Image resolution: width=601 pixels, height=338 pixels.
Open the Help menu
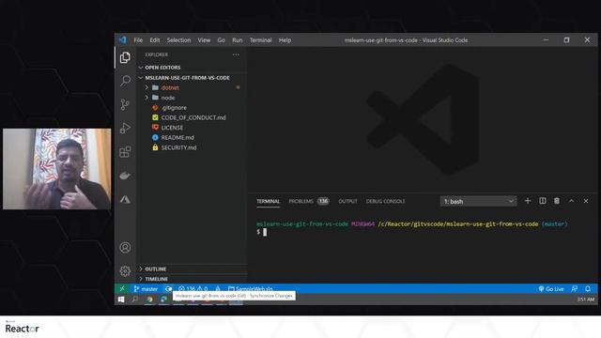pyautogui.click(x=285, y=39)
